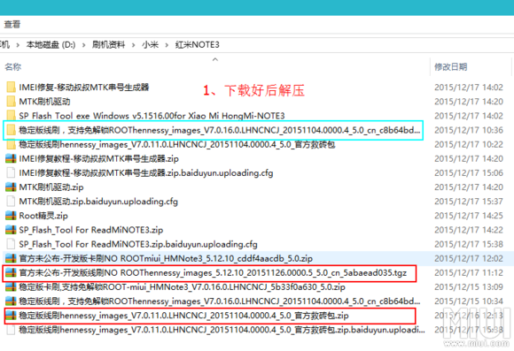514x351 pixels.
Task: Click 刷机资料 in the breadcrumb path
Action: click(108, 44)
